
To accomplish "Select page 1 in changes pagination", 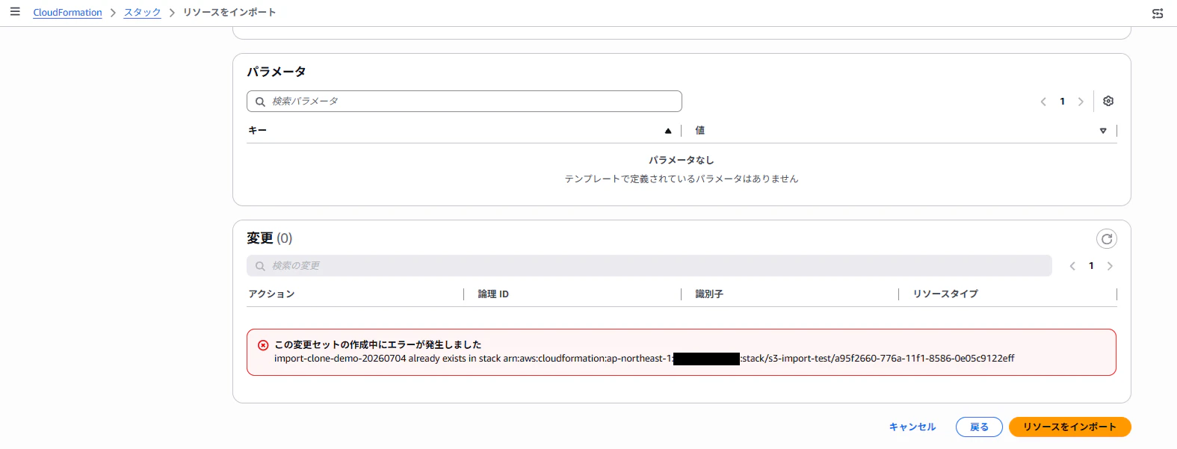I will 1091,266.
